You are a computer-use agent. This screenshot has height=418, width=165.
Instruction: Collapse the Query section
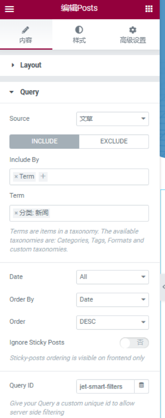[80, 92]
